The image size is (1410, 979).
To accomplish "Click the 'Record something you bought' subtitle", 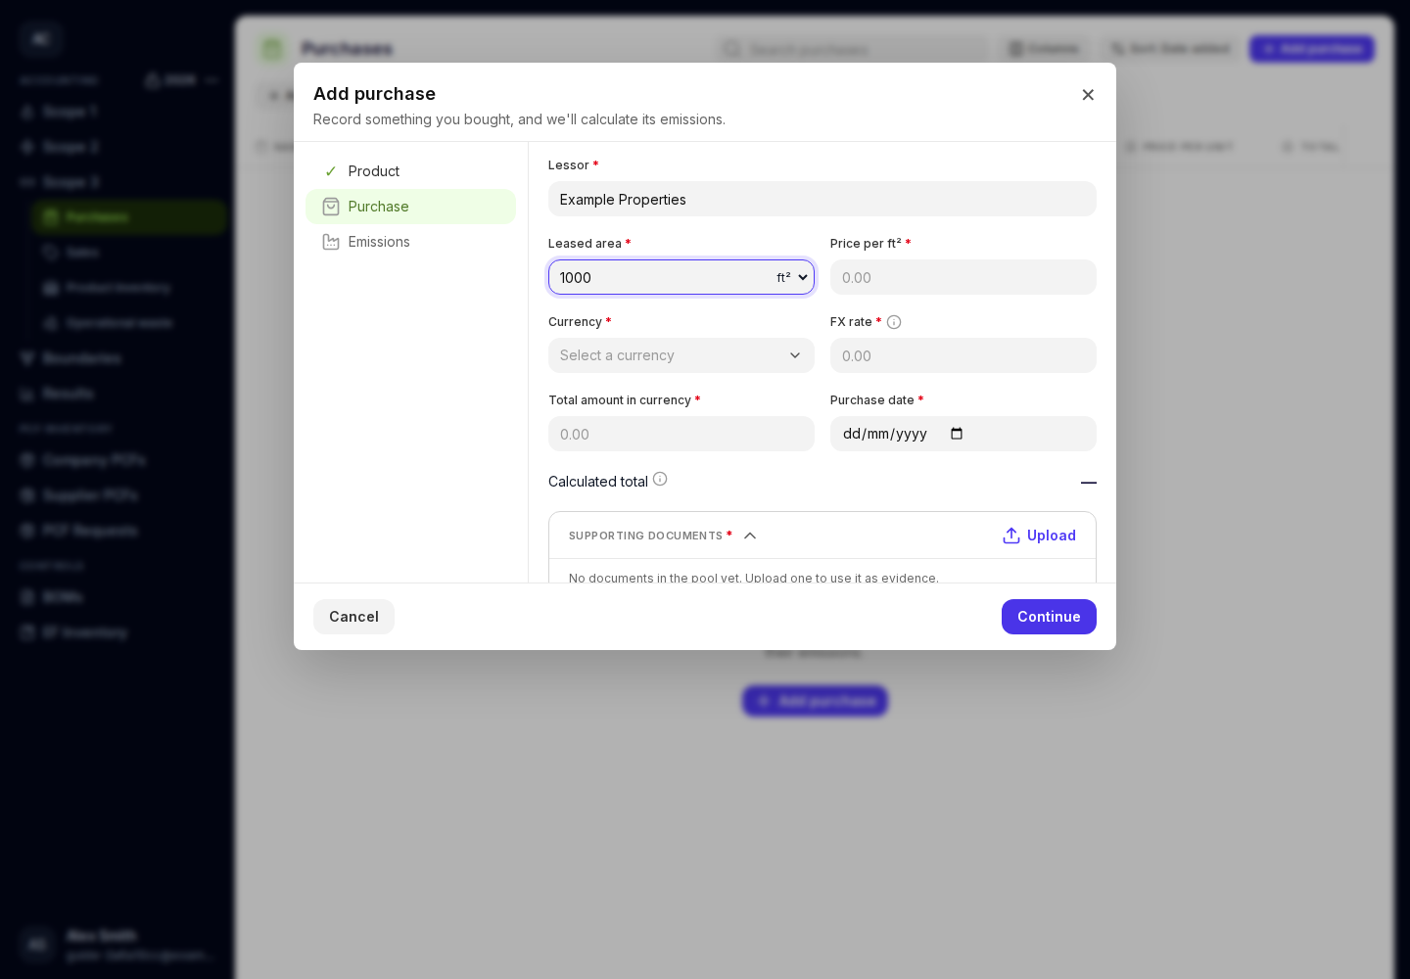I will pos(519,119).
